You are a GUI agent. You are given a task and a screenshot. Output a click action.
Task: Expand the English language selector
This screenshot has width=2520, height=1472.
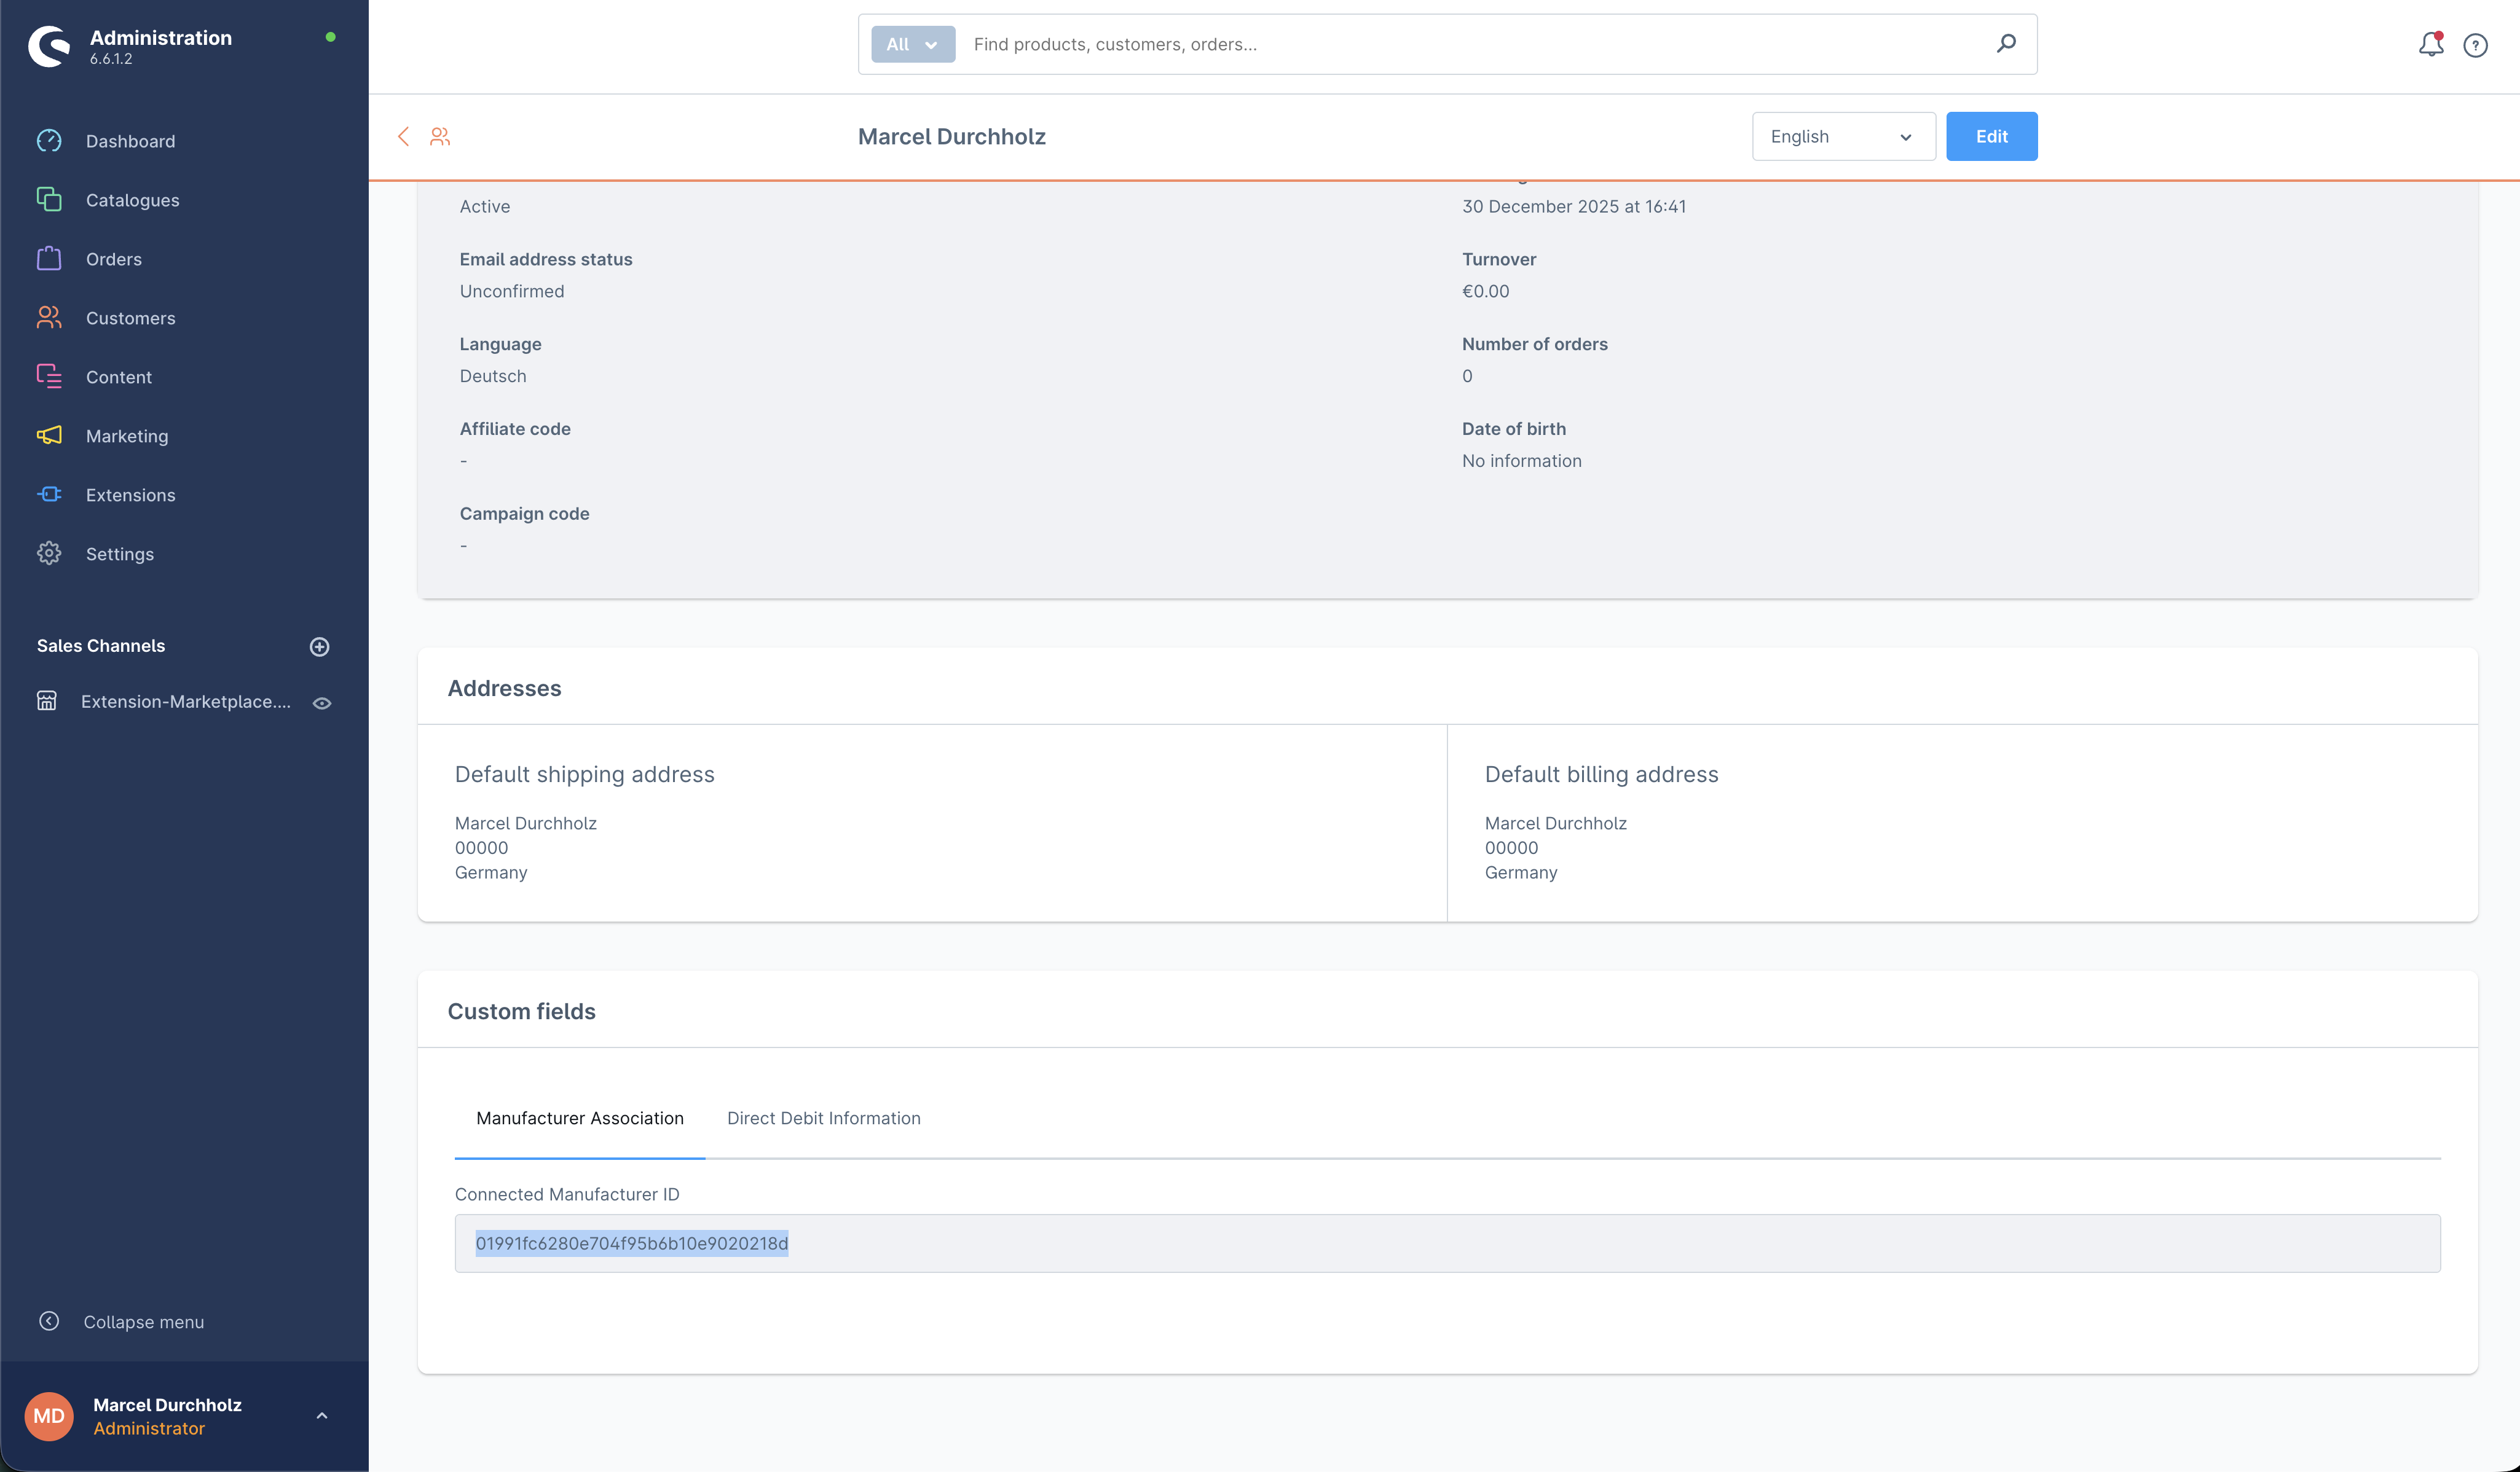click(x=1842, y=137)
